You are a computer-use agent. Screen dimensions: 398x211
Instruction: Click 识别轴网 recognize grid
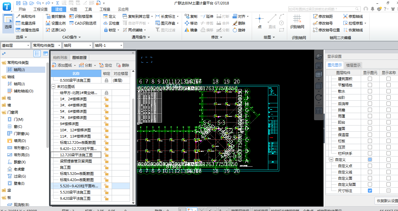pos(297,22)
